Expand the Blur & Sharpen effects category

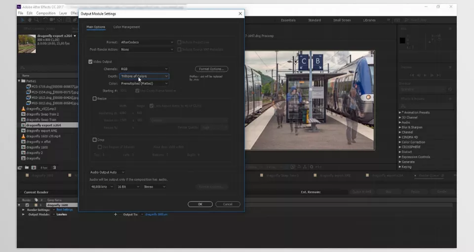click(x=400, y=127)
